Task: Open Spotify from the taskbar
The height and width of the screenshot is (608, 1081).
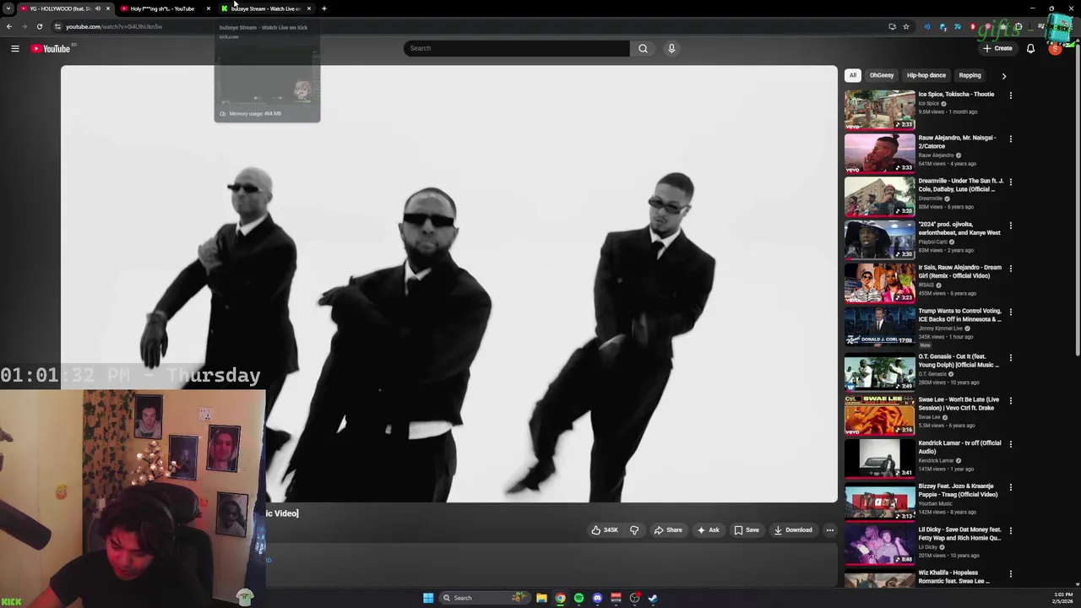Action: [579, 598]
